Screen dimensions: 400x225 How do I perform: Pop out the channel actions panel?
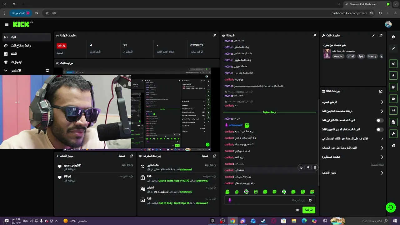point(381,91)
